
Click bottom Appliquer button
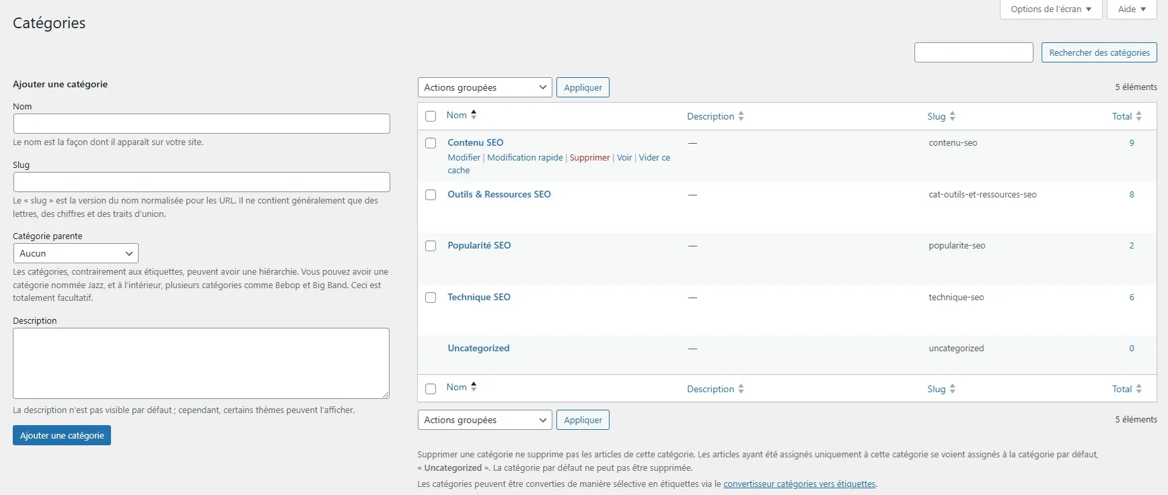click(x=583, y=420)
